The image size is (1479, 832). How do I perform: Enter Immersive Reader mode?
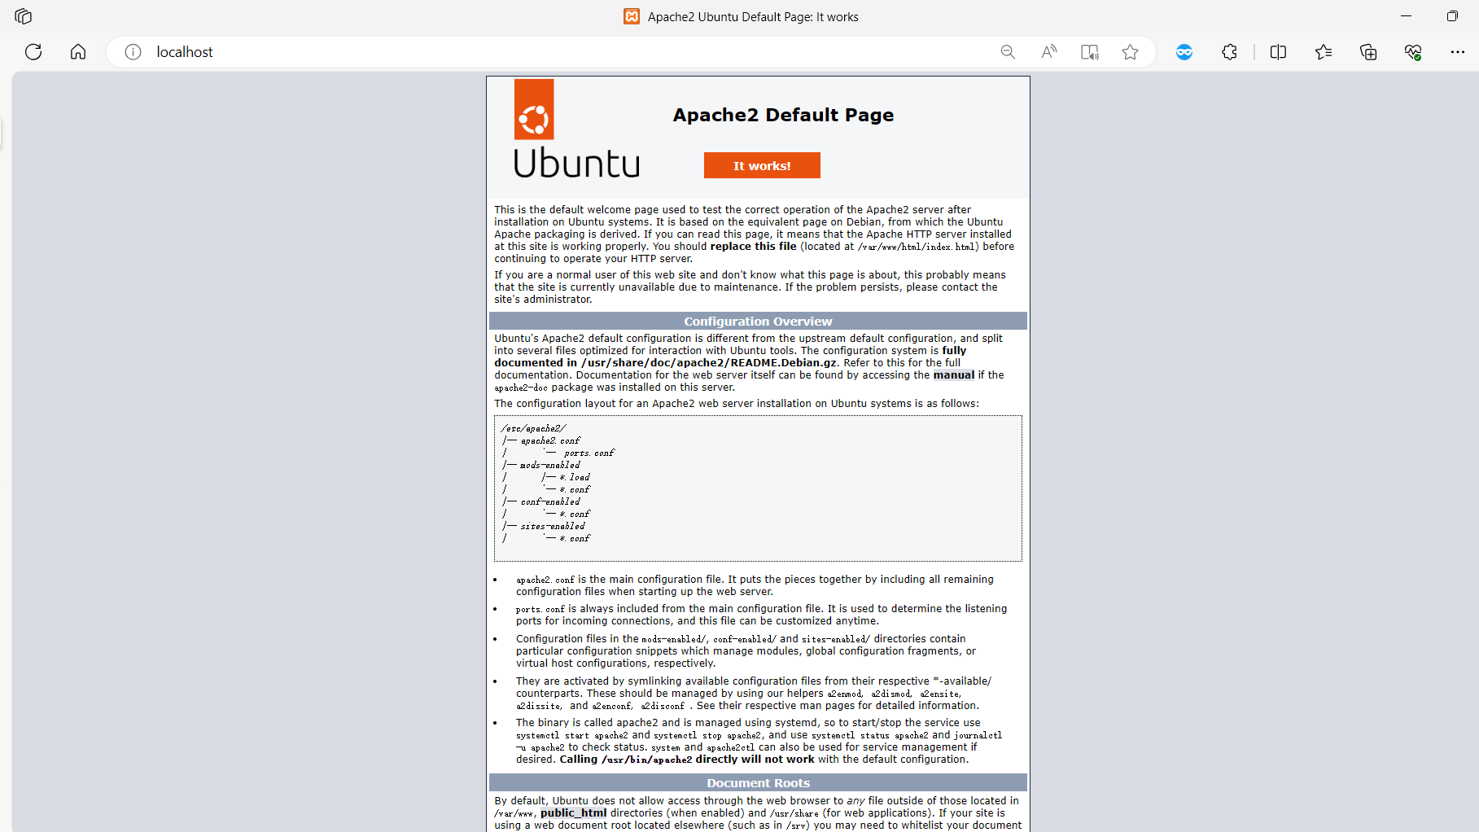click(x=1089, y=52)
